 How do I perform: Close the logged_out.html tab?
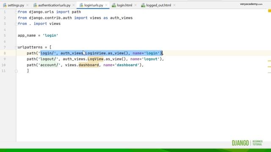click(174, 5)
